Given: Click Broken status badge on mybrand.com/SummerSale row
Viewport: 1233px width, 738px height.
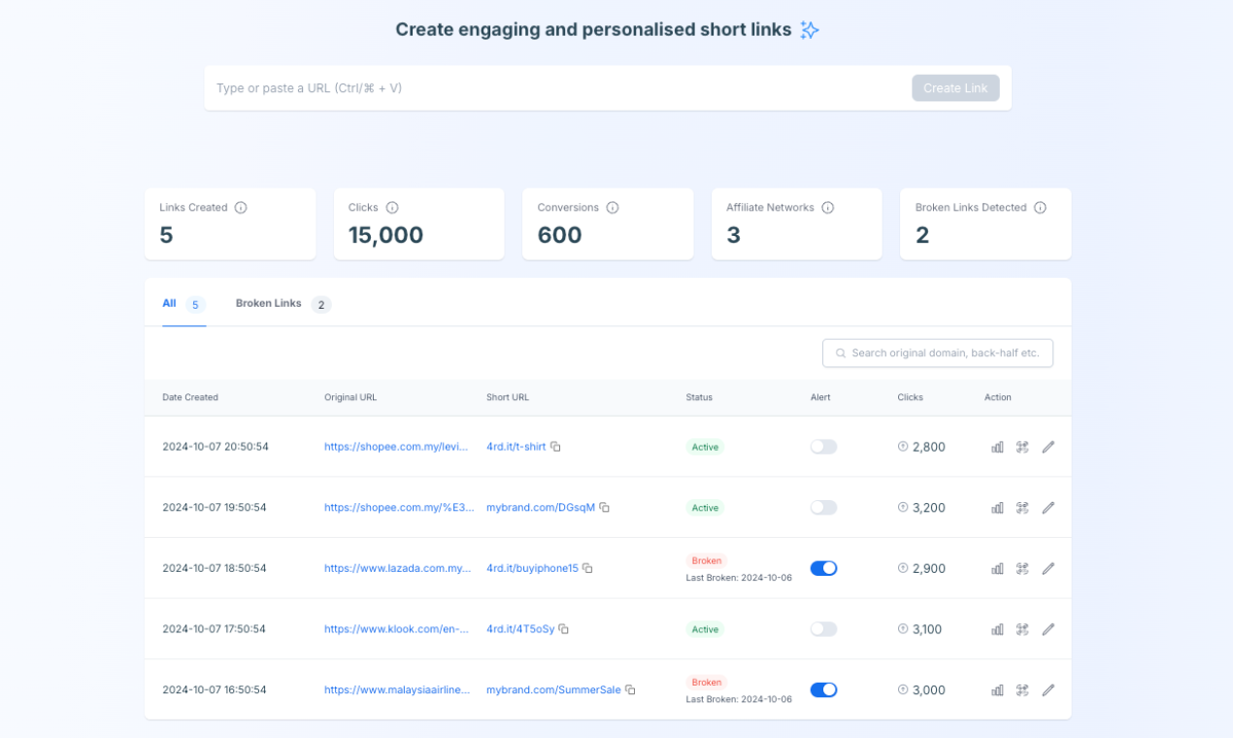Looking at the screenshot, I should point(707,683).
